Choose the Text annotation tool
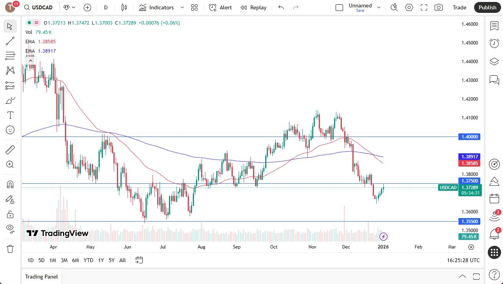The height and width of the screenshot is (284, 503). click(x=10, y=115)
